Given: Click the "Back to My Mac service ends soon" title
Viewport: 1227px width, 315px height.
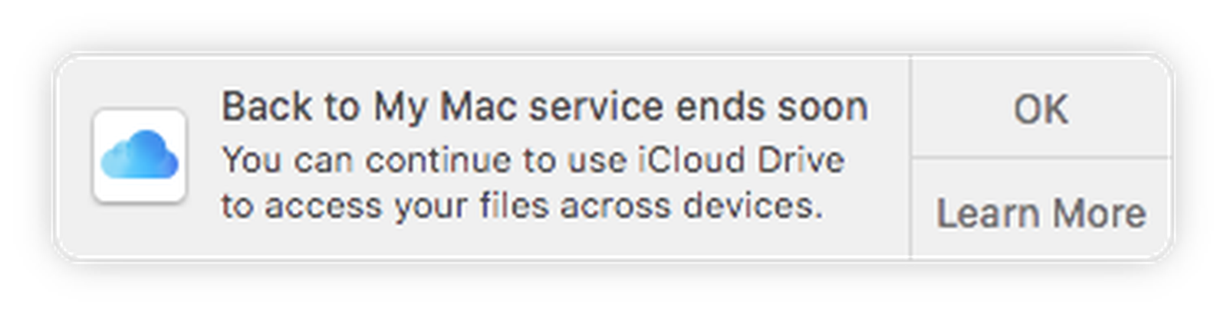Looking at the screenshot, I should point(544,107).
